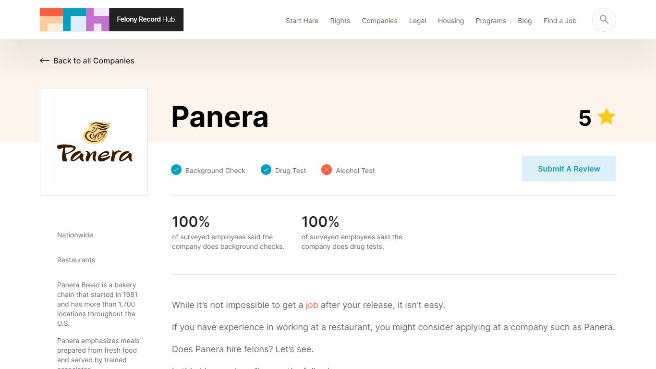Click the 100% background checks statistic

[191, 221]
